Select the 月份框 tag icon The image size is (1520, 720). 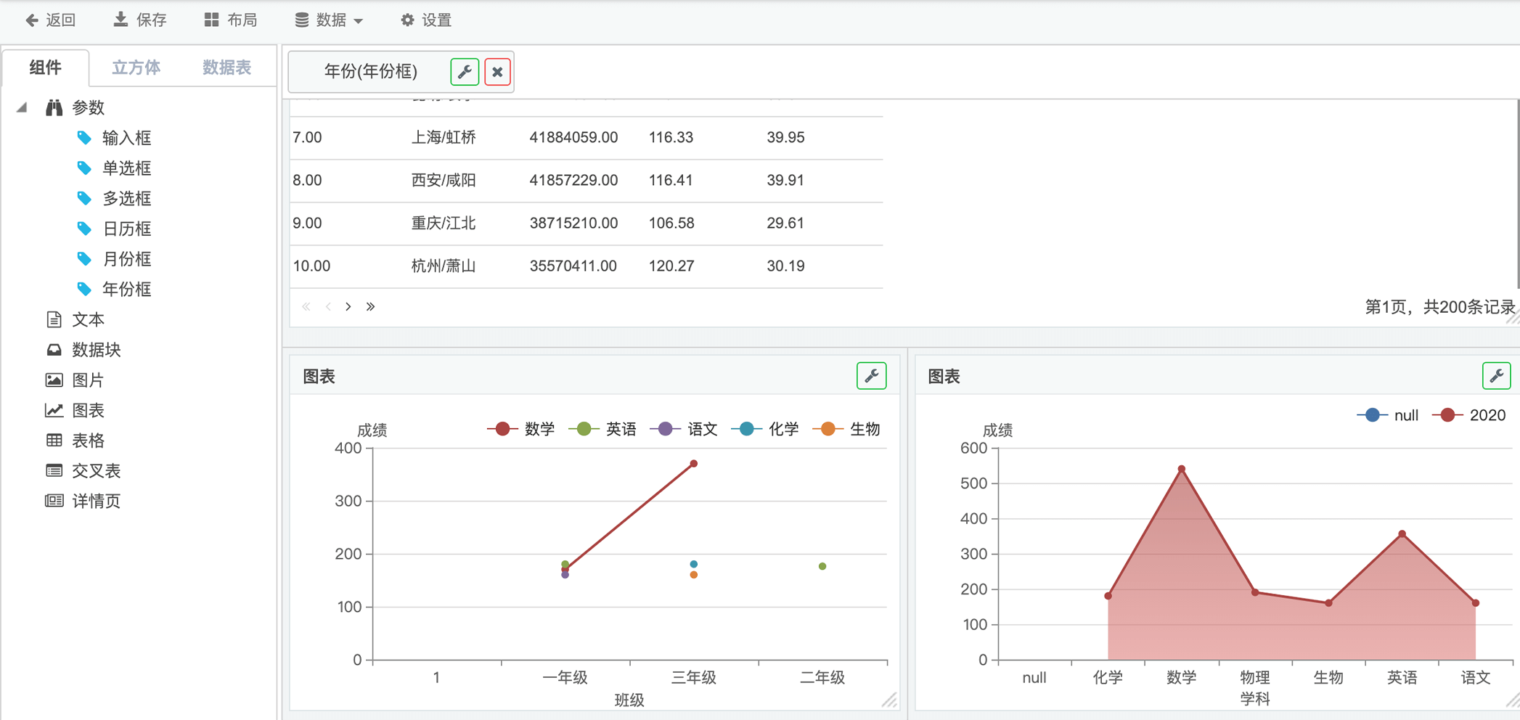pyautogui.click(x=84, y=258)
